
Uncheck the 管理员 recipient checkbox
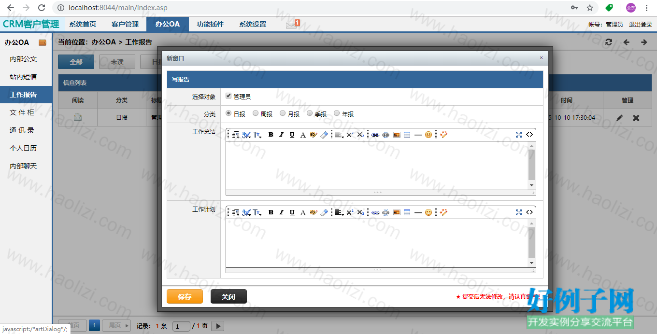click(x=229, y=96)
